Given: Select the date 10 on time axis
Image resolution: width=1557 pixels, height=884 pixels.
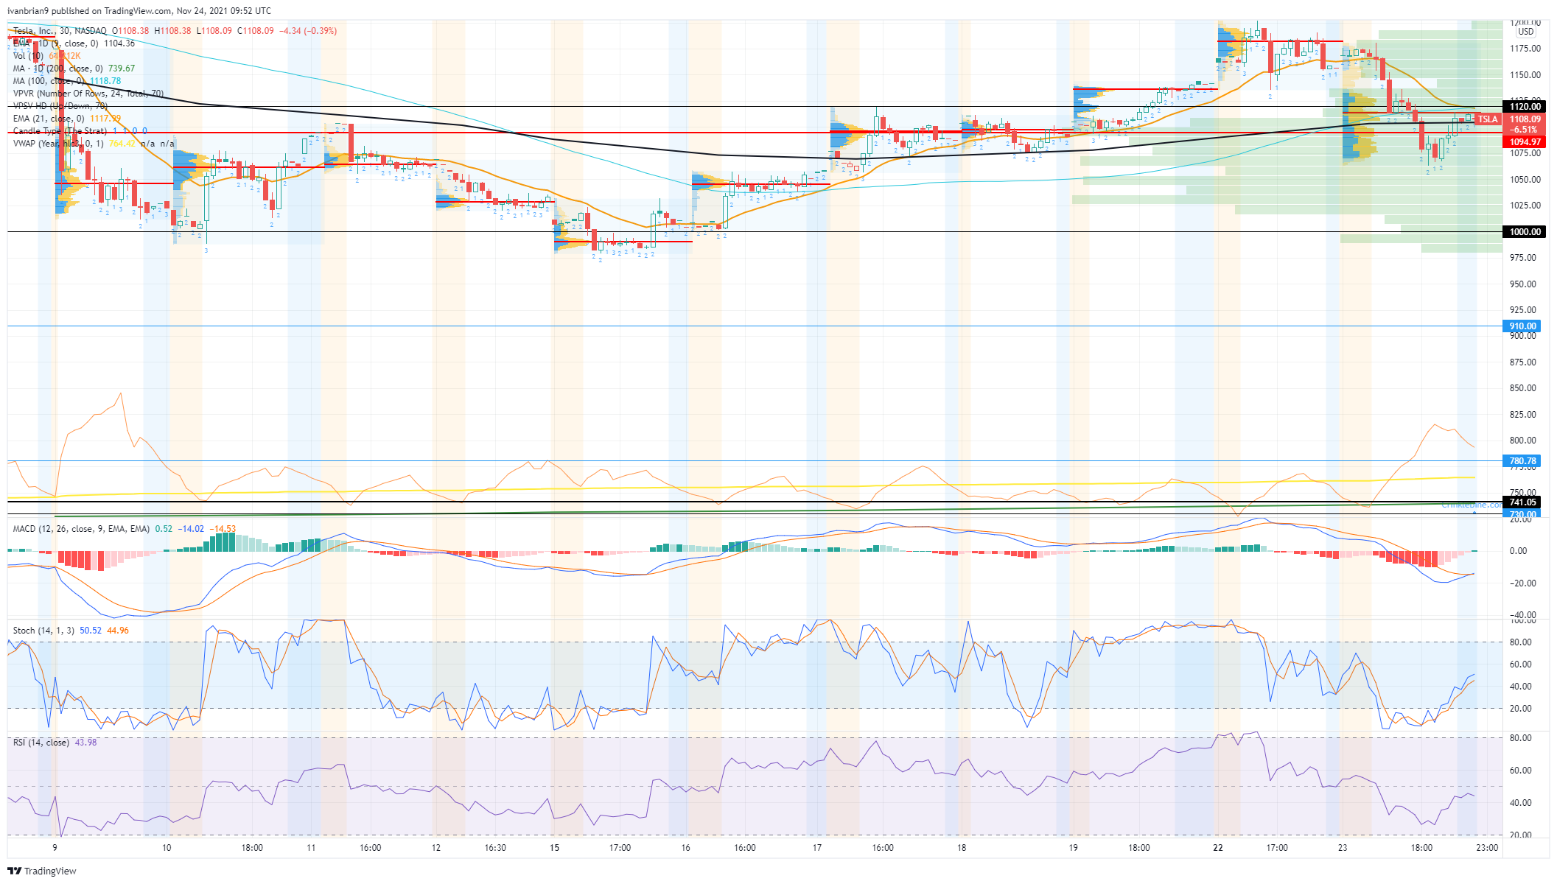Looking at the screenshot, I should (167, 848).
